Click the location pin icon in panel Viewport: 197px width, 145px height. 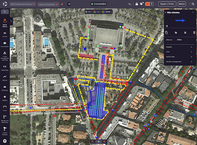click(167, 26)
